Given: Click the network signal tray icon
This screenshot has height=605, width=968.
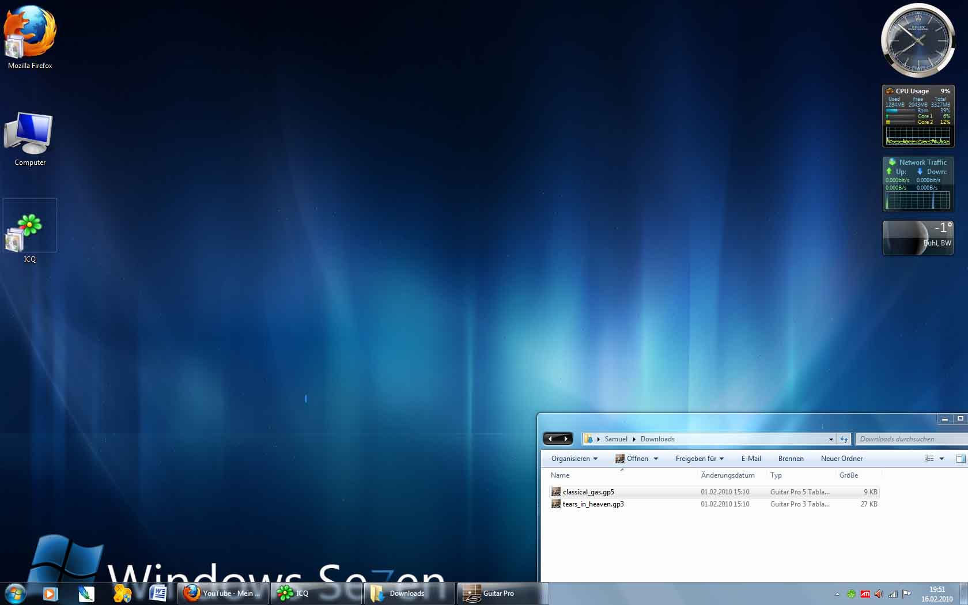Looking at the screenshot, I should pos(893,594).
